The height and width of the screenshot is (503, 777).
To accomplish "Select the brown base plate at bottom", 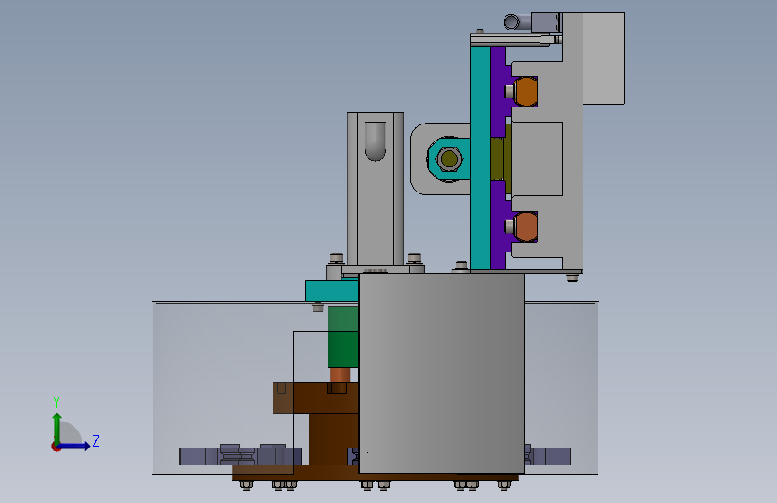I will (x=376, y=473).
